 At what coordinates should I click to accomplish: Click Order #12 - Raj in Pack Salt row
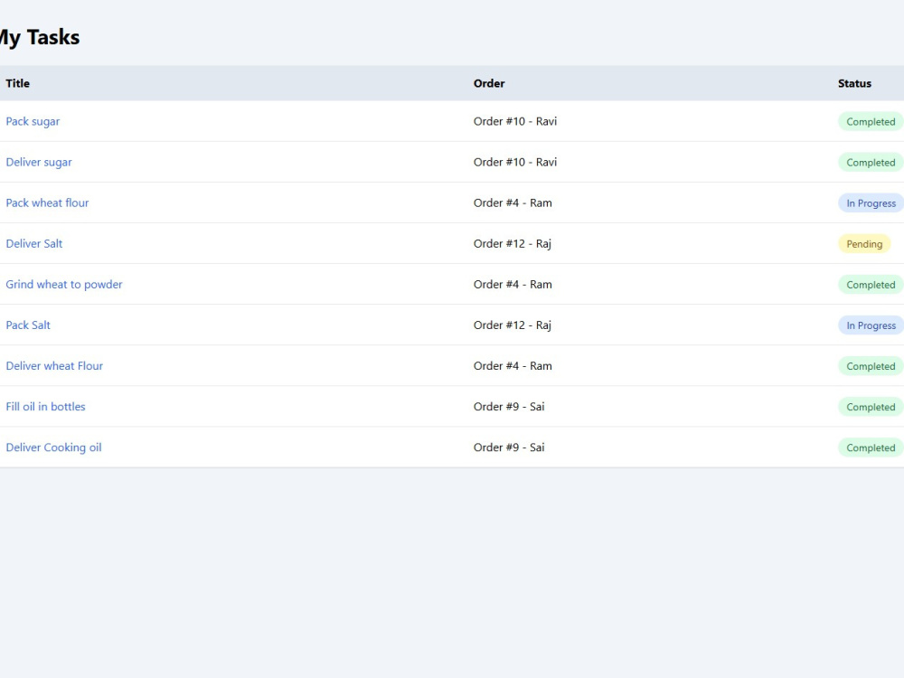pos(512,325)
